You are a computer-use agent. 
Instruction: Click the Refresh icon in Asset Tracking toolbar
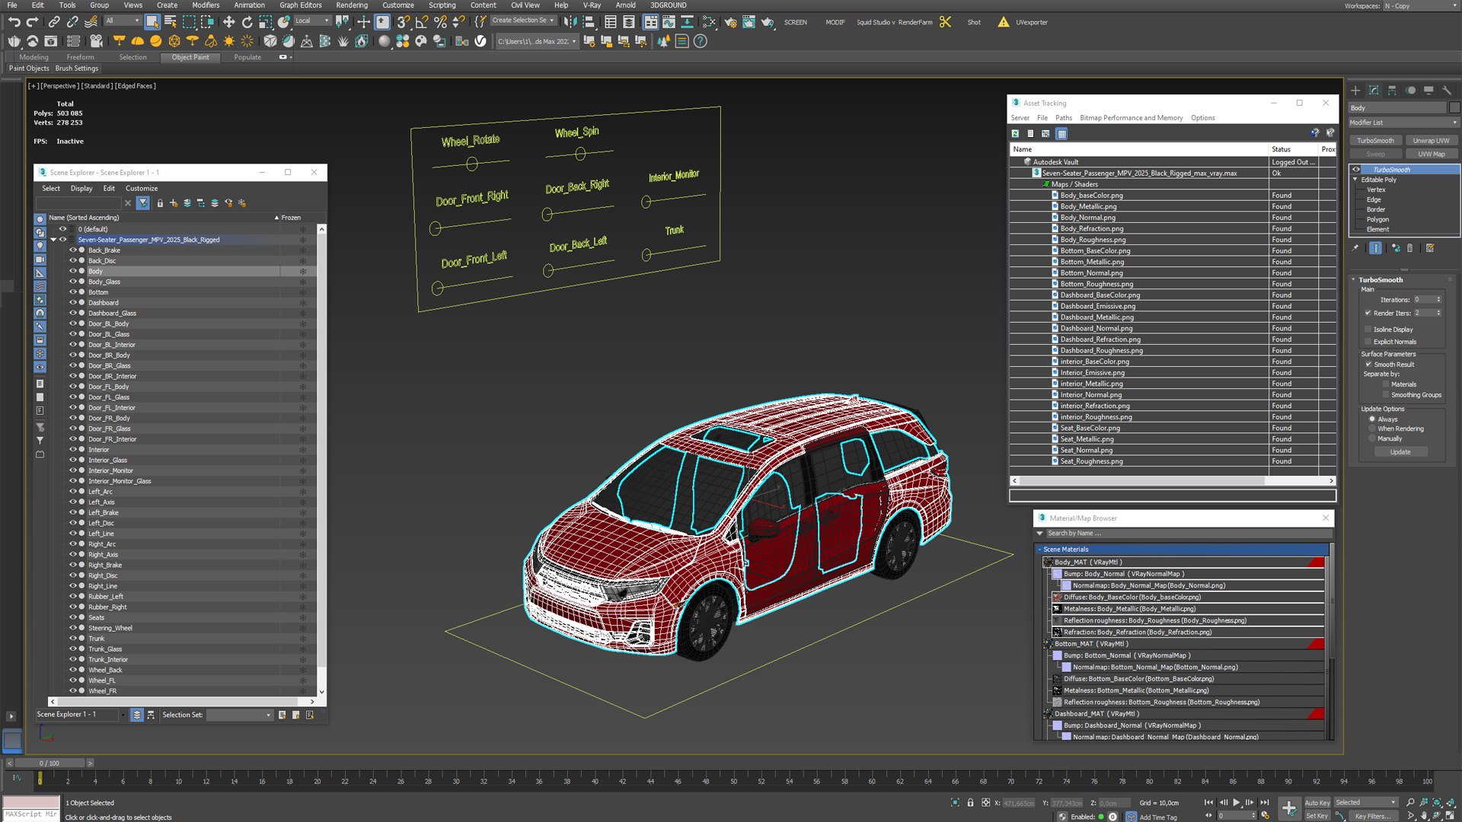1015,133
